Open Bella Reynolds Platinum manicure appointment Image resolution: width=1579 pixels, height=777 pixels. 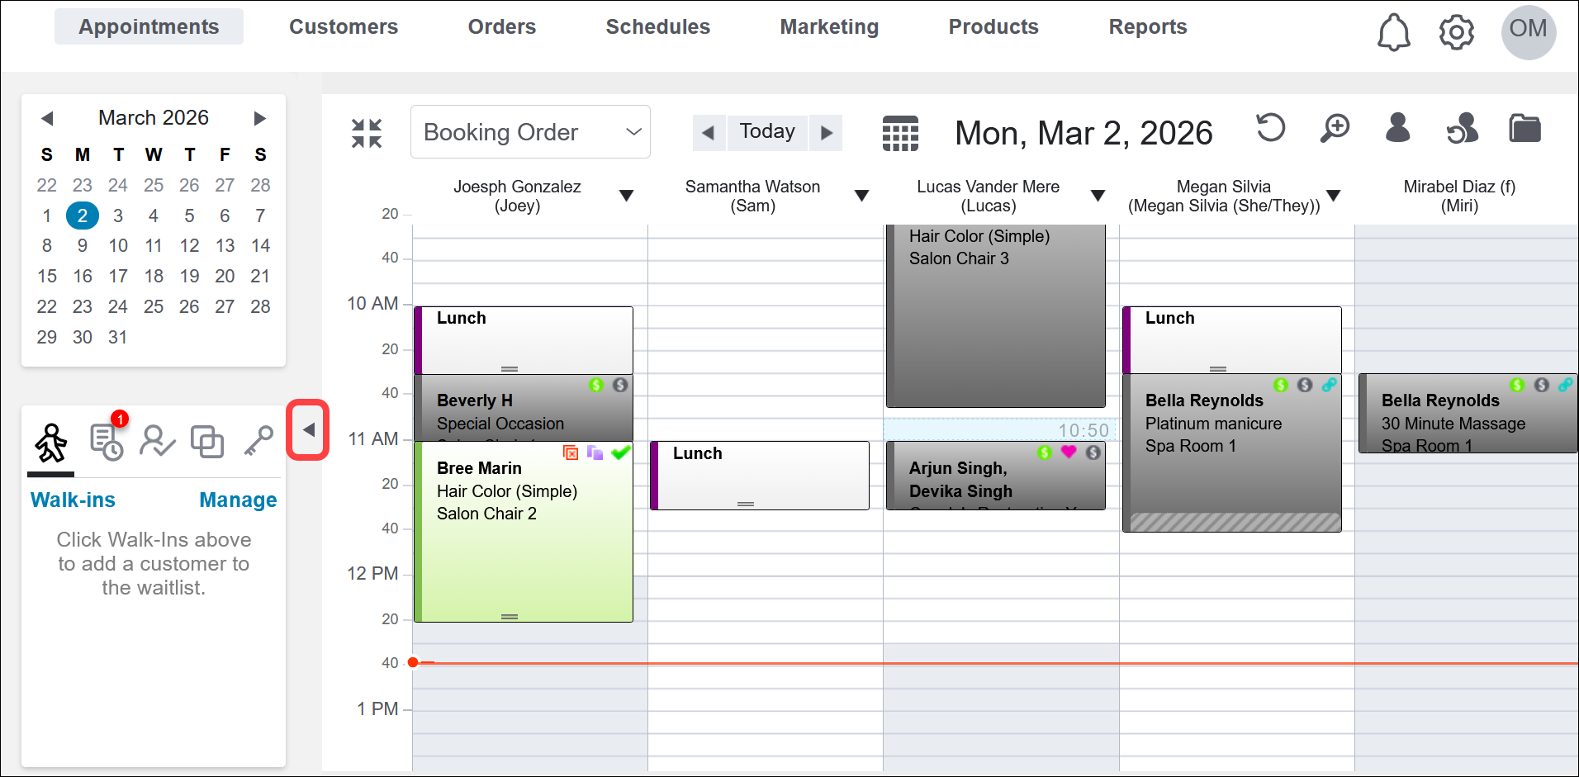pos(1232,452)
